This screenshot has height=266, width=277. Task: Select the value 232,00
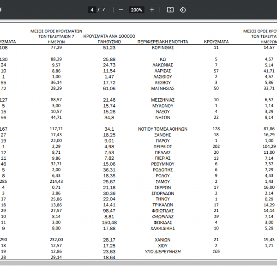pos(56,240)
